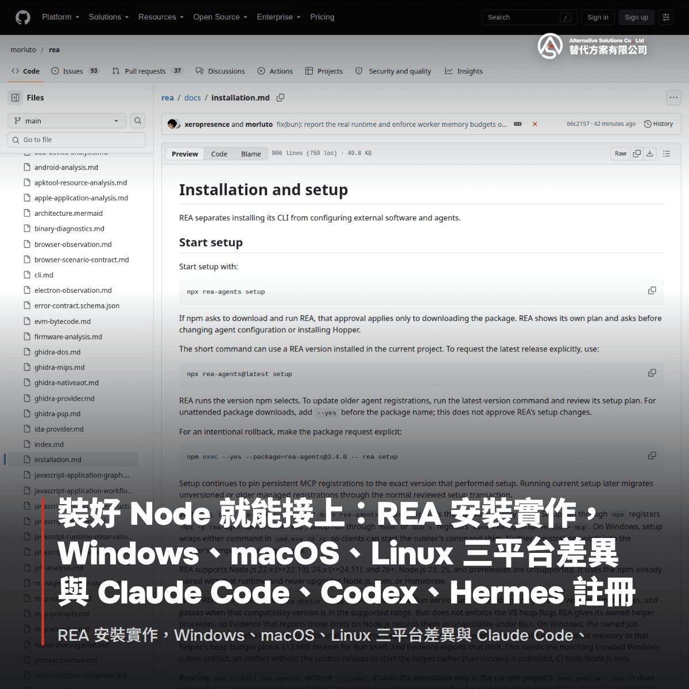Copy the npx rea-agents setup command
Image resolution: width=689 pixels, height=689 pixels.
coord(652,291)
